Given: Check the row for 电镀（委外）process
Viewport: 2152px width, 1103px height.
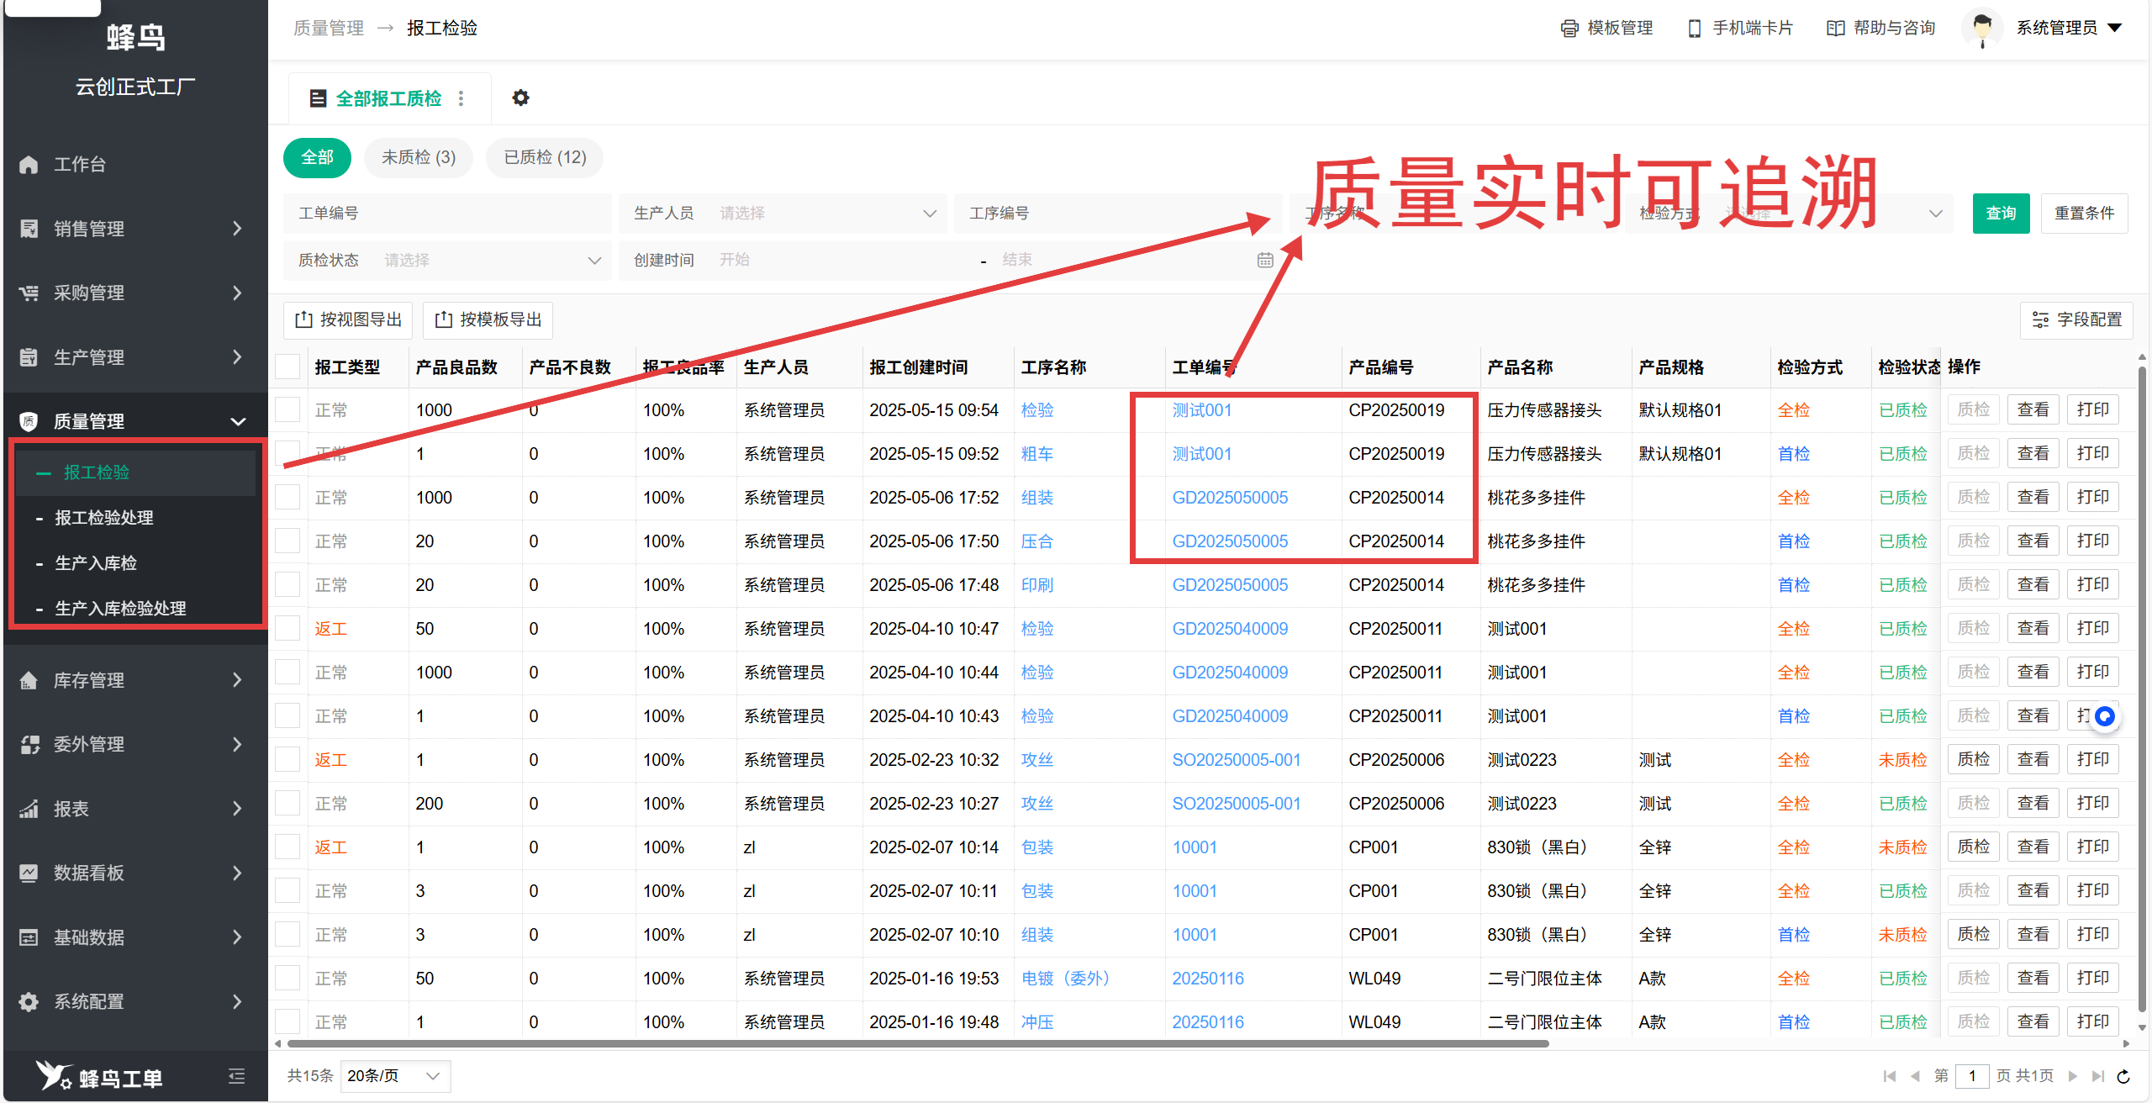Looking at the screenshot, I should point(287,979).
